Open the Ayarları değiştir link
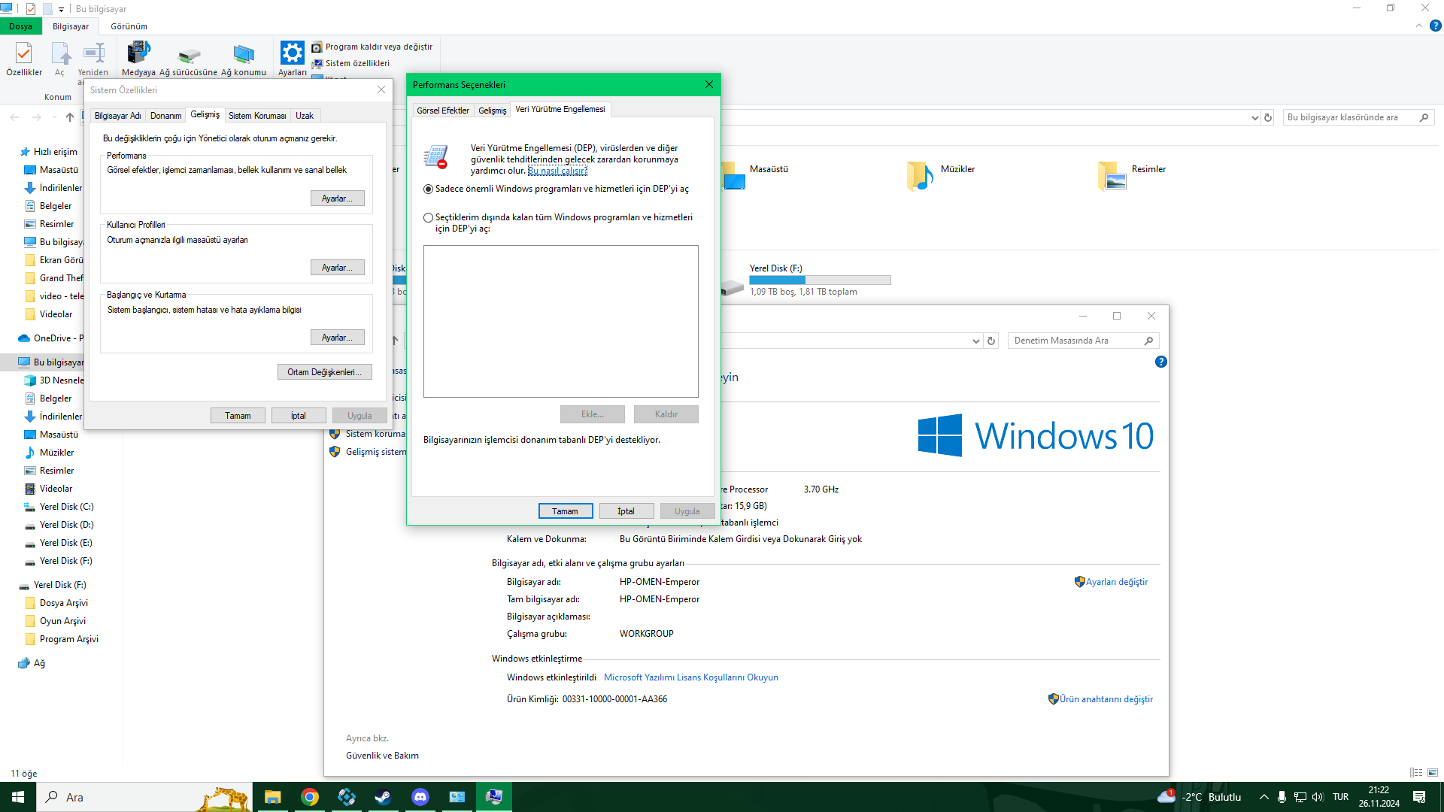The height and width of the screenshot is (812, 1444). pyautogui.click(x=1116, y=582)
